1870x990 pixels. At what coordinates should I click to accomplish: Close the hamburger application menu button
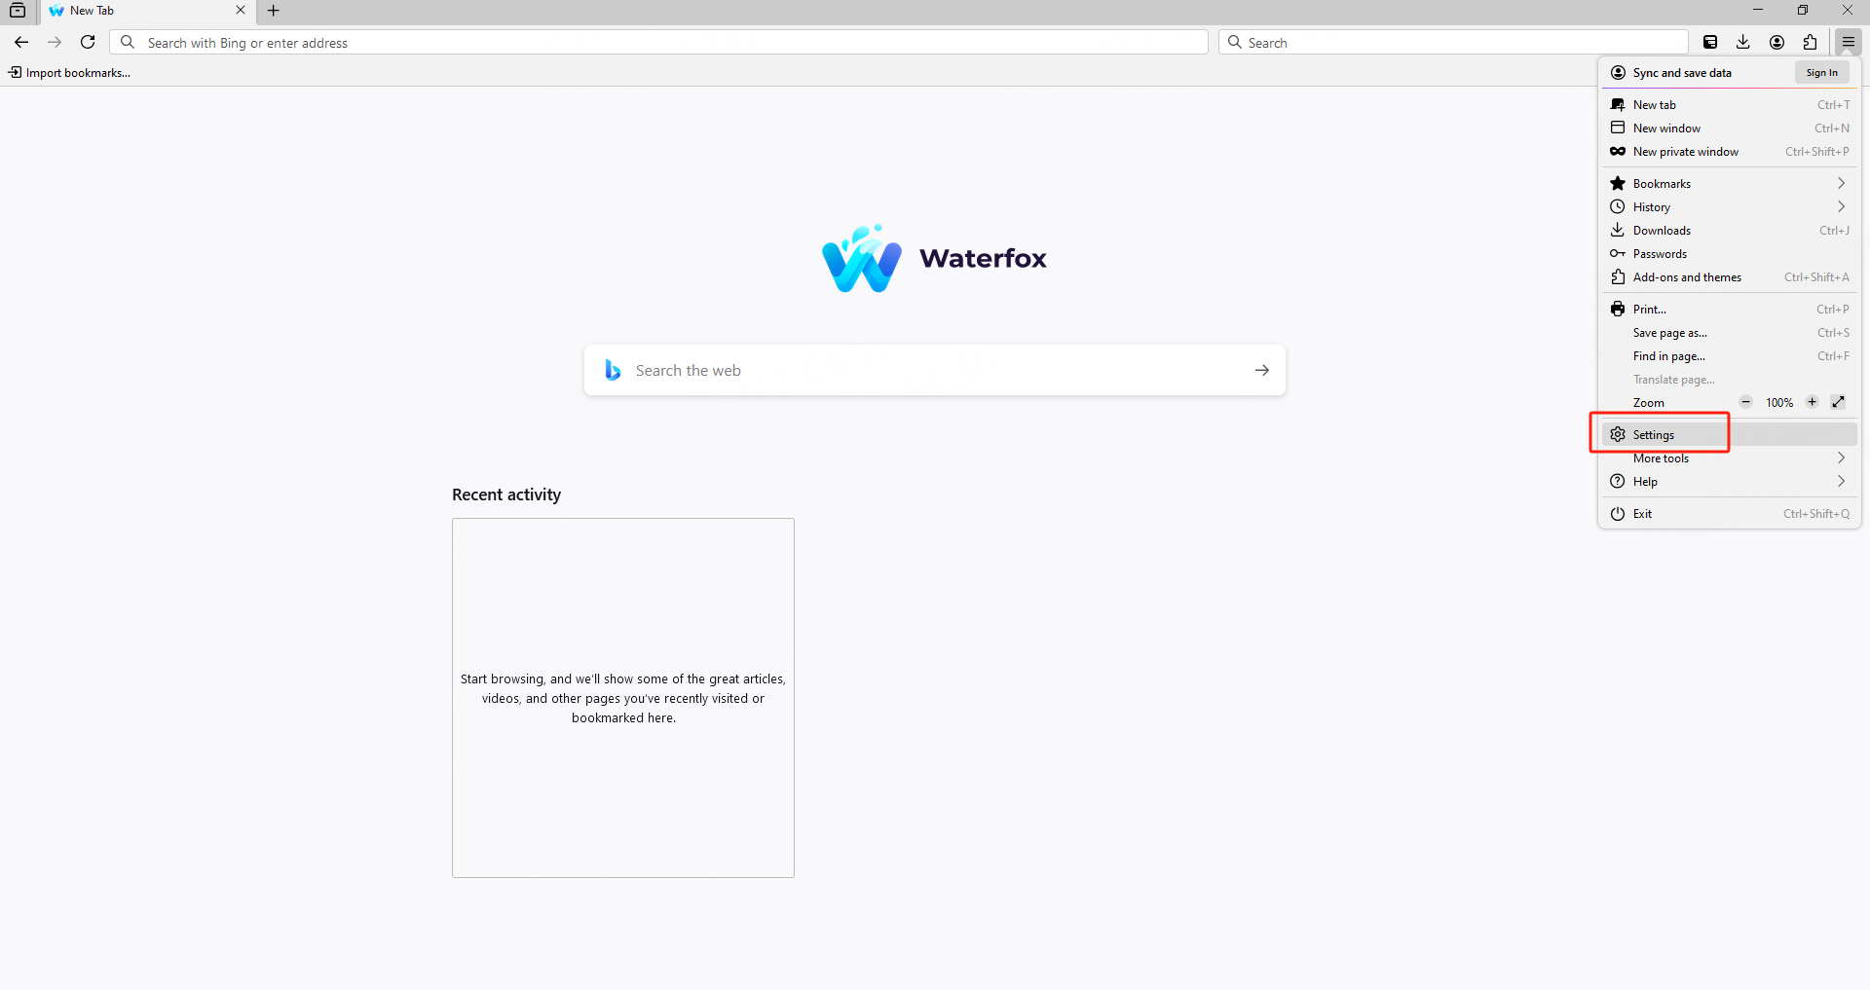(x=1848, y=42)
